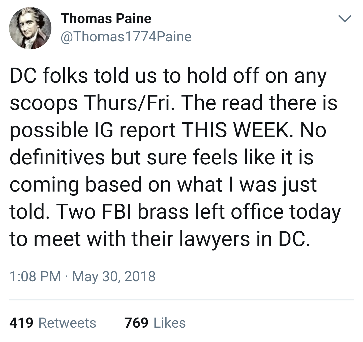This screenshot has height=342, width=363.
Task: Open the Thomas Paine display name
Action: coord(106,19)
